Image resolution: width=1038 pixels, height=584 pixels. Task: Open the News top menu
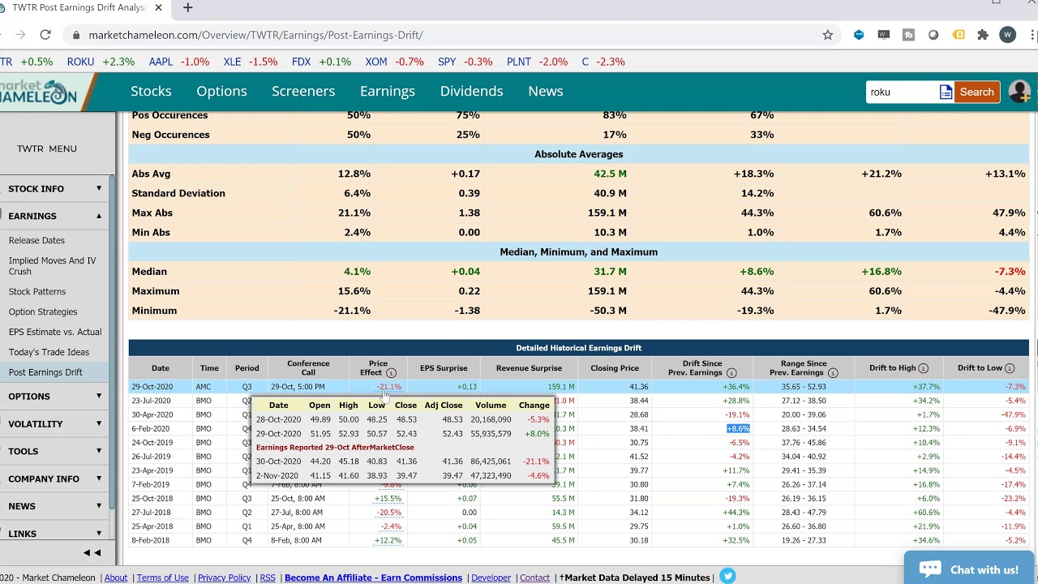pyautogui.click(x=546, y=92)
